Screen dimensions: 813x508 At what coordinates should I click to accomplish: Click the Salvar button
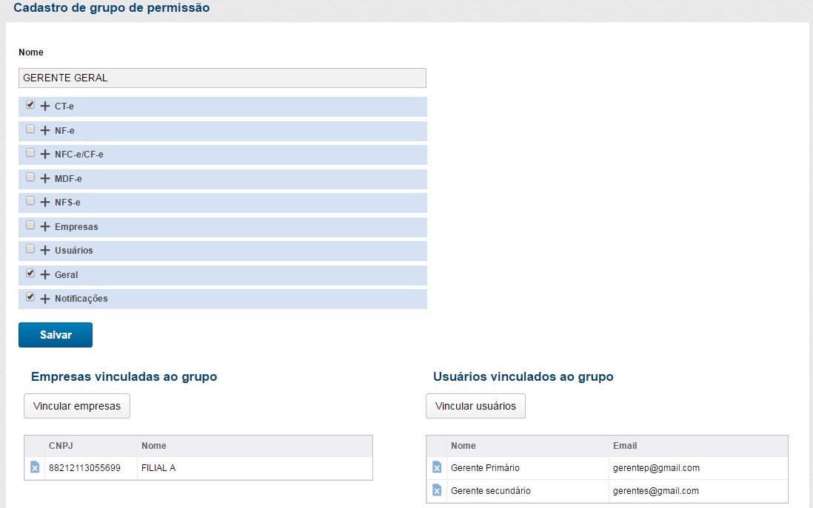point(56,335)
